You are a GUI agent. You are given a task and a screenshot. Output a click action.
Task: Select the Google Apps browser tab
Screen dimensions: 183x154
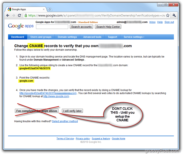point(26,9)
